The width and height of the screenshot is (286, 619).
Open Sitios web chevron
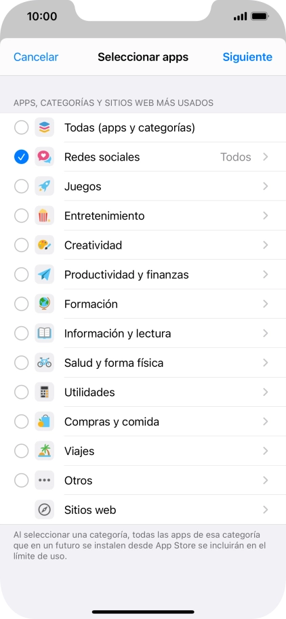pos(266,510)
